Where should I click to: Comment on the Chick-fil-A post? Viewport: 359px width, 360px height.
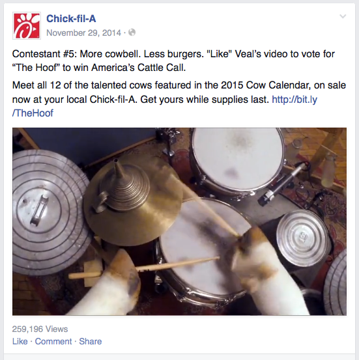[x=53, y=341]
